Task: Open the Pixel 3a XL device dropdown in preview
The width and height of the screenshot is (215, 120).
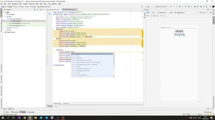Action: point(162,13)
